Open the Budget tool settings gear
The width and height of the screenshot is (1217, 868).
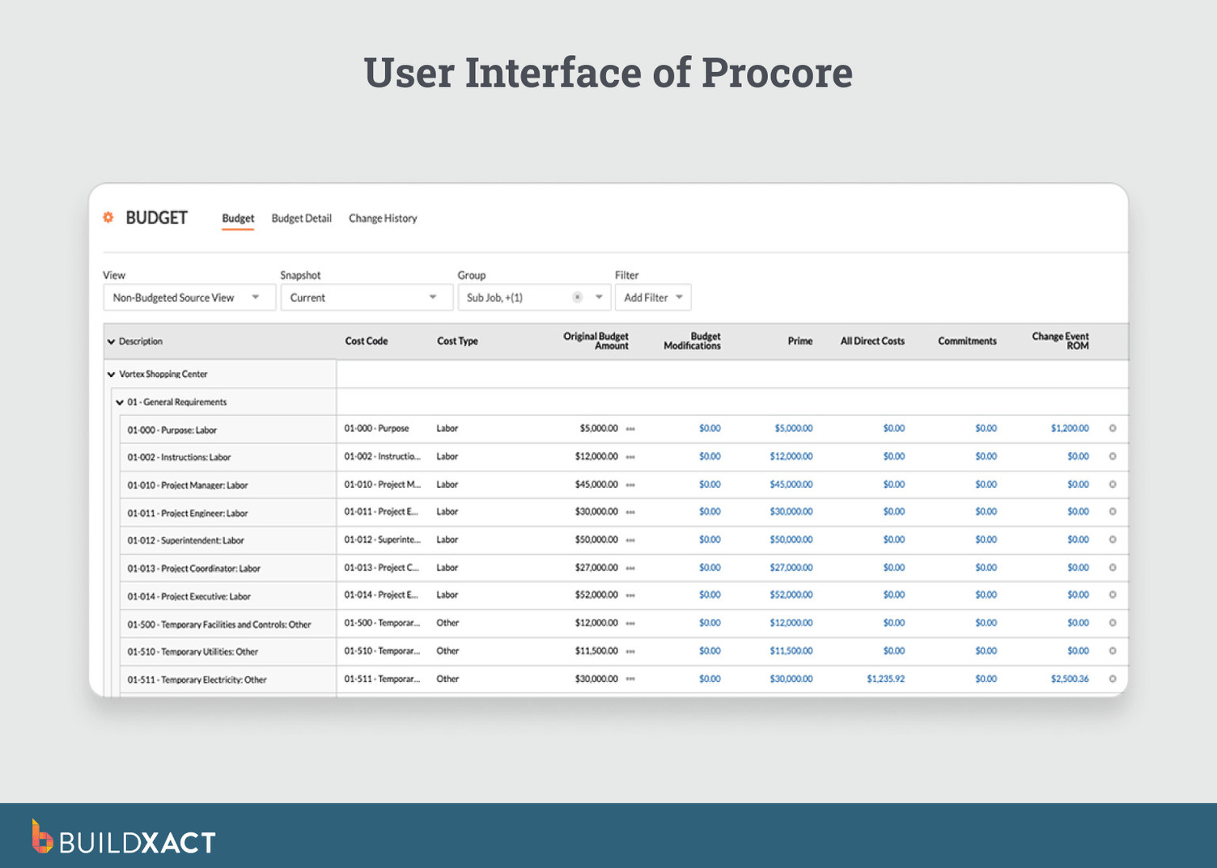108,217
